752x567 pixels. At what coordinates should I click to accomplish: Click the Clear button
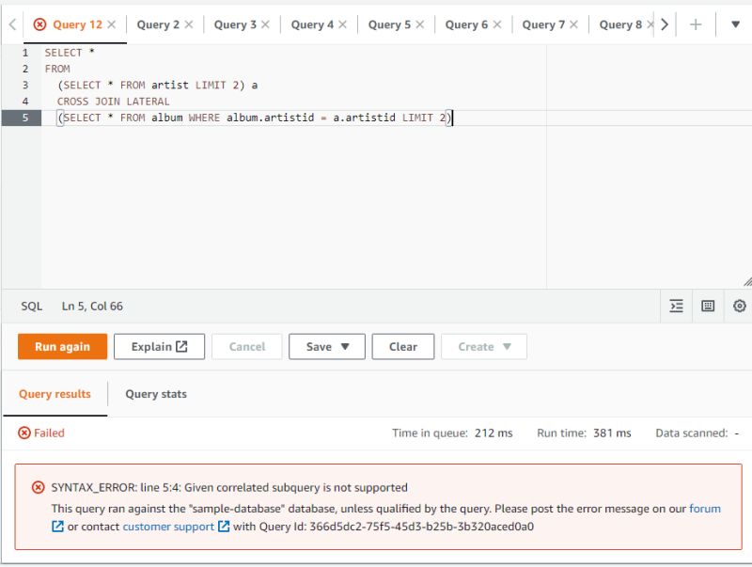(x=403, y=346)
